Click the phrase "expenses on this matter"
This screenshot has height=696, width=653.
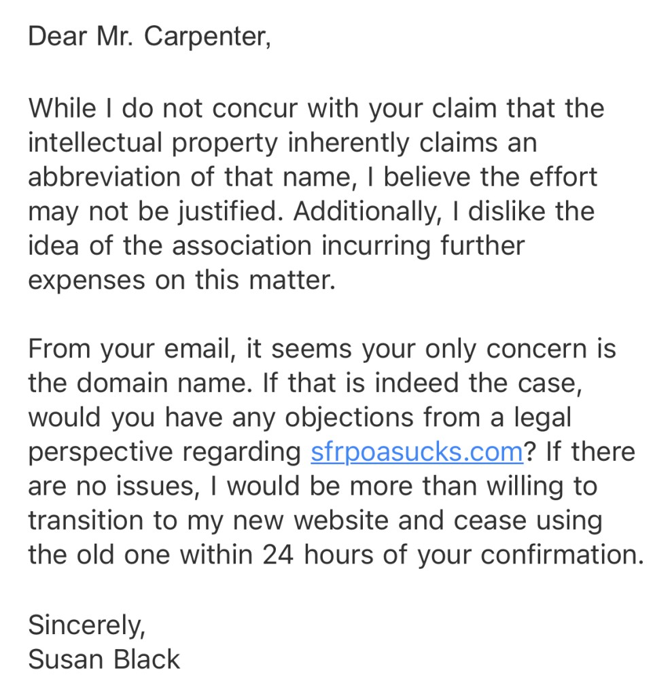tap(181, 280)
